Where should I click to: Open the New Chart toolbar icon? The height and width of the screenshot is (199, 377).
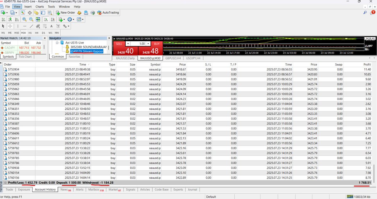[3, 13]
